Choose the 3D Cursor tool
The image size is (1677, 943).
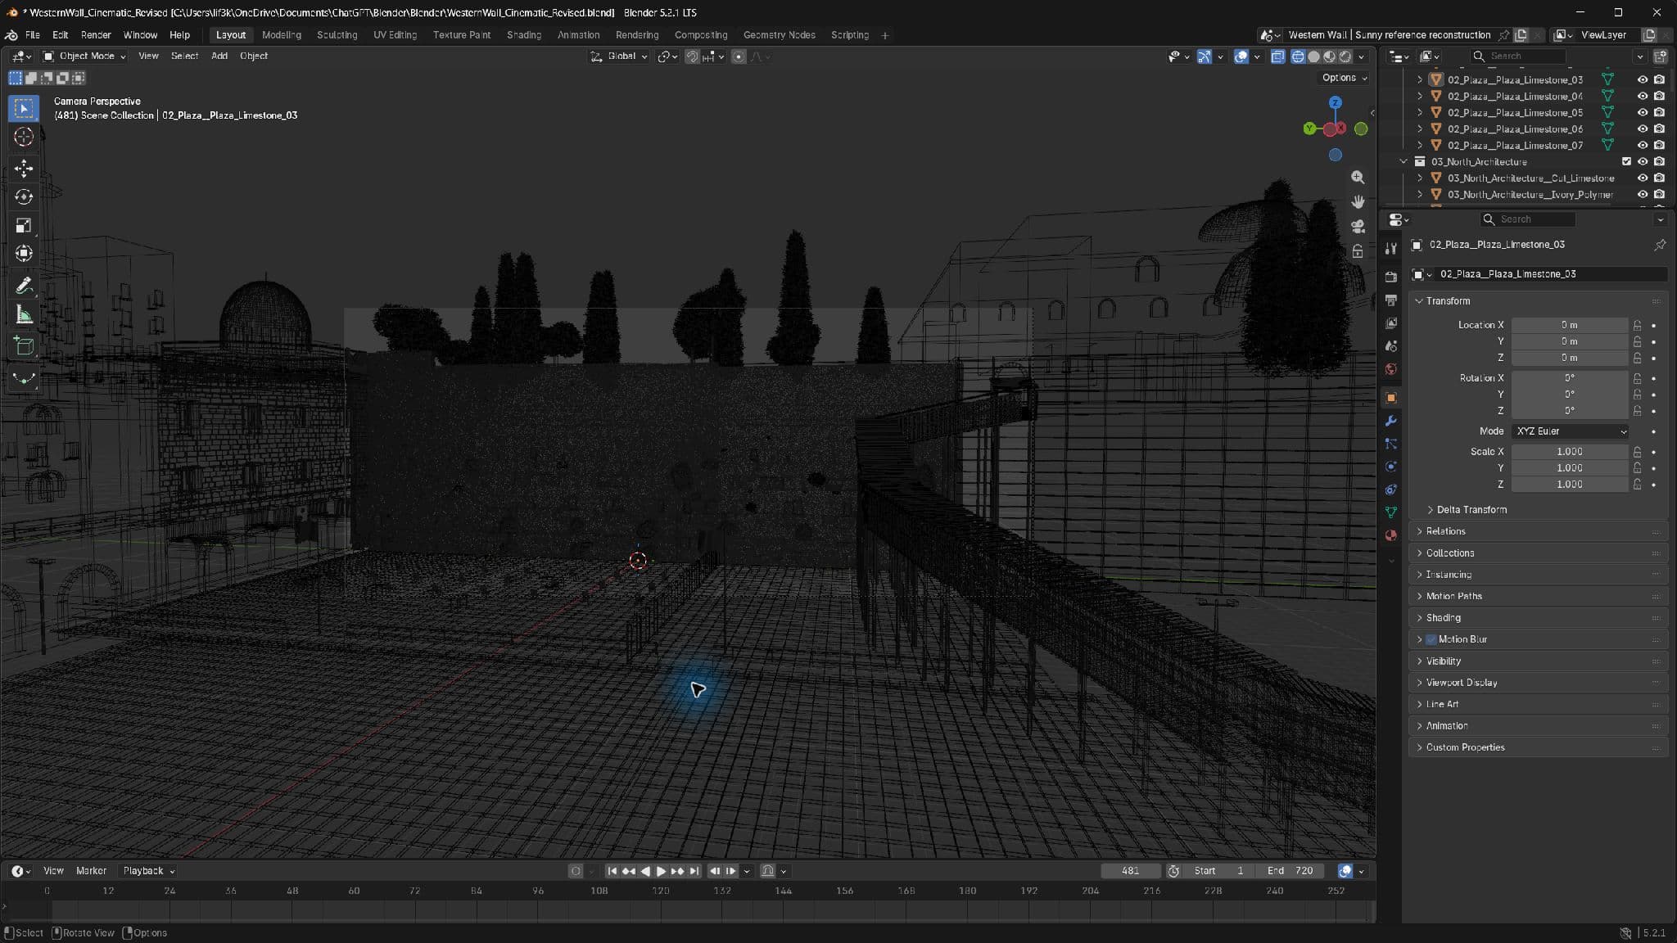[x=24, y=137]
